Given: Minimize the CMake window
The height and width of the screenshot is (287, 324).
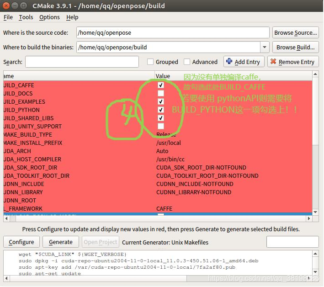Looking at the screenshot, I should click(15, 5).
